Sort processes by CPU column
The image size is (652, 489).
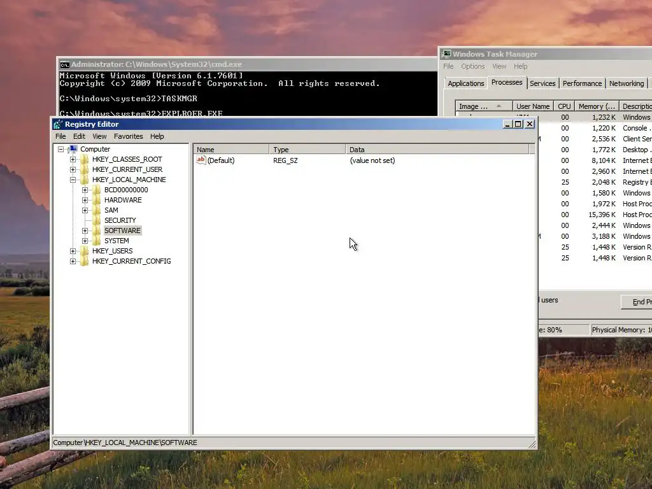coord(564,106)
